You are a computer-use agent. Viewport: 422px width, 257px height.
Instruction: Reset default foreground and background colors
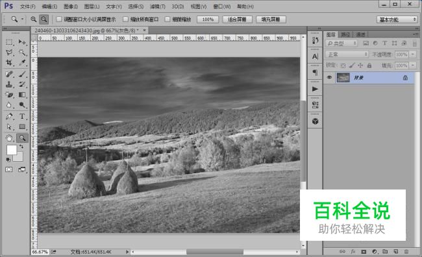coord(8,160)
